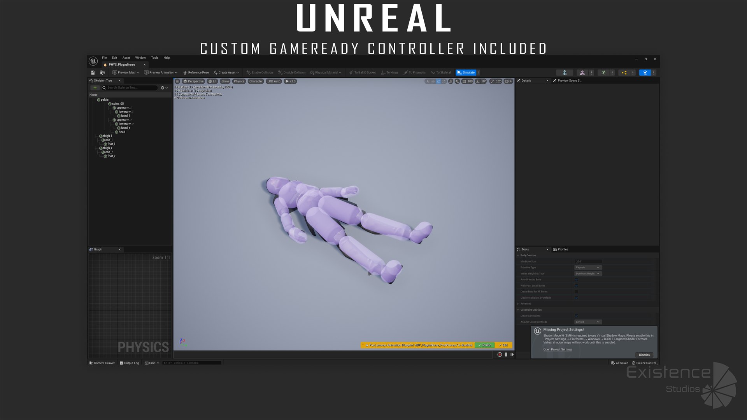Pause the viewport playback
Image resolution: width=747 pixels, height=420 pixels.
[x=506, y=355]
